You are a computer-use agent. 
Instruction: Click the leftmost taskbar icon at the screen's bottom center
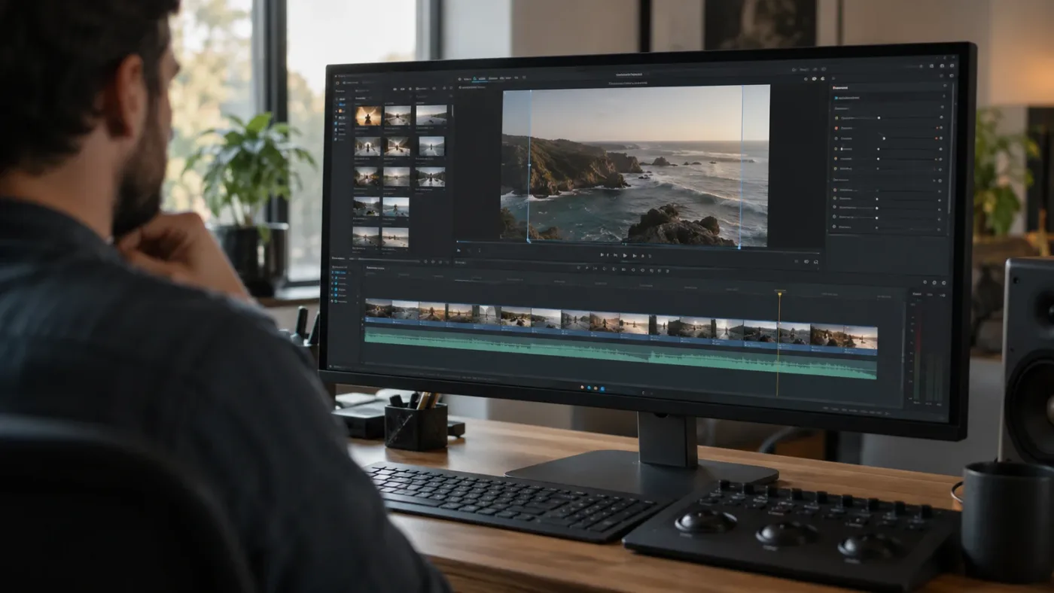(x=583, y=389)
